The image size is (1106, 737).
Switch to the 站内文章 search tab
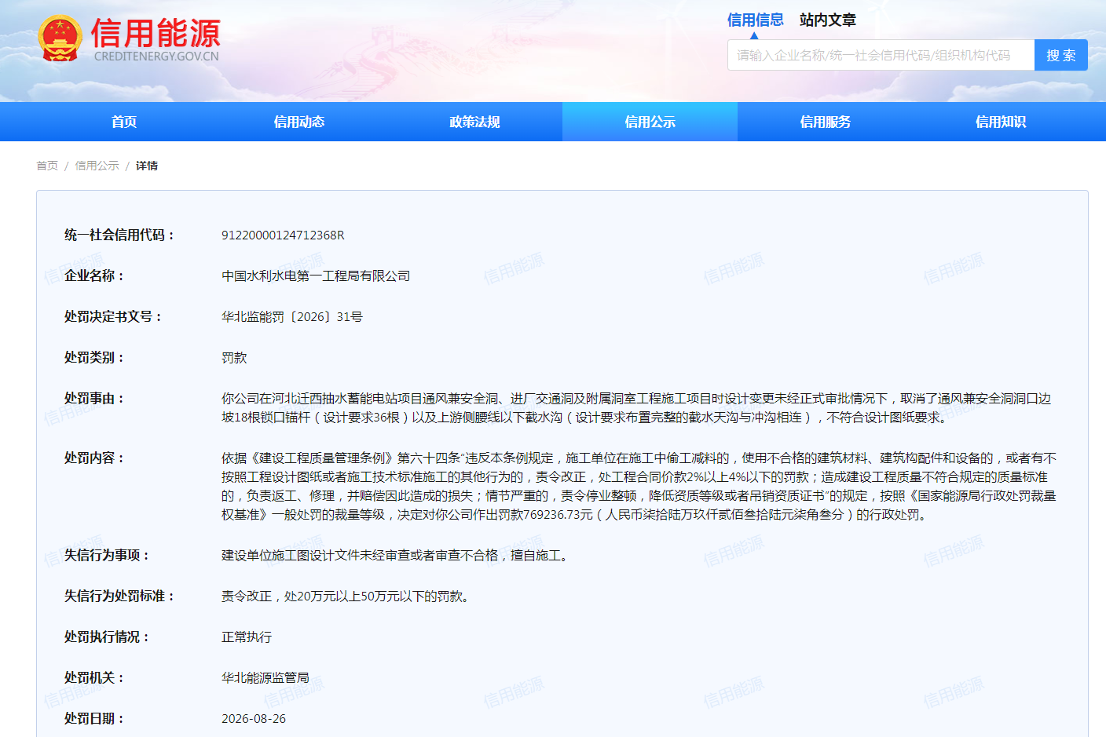coord(828,20)
